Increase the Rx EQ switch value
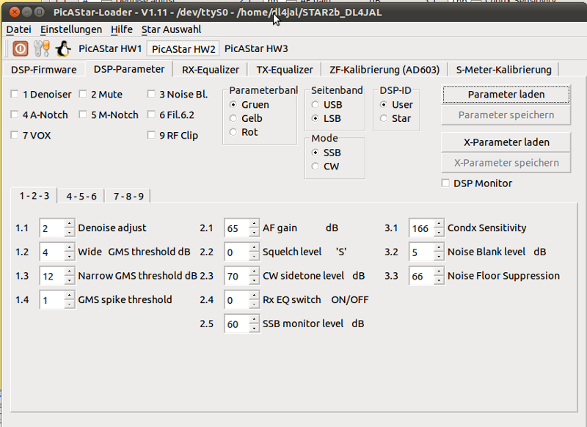The width and height of the screenshot is (587, 427). point(254,295)
